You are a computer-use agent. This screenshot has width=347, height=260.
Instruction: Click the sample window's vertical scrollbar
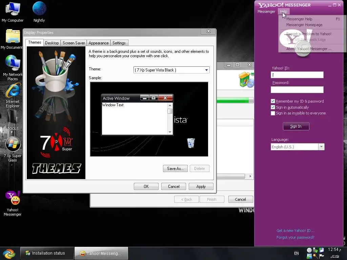(x=170, y=119)
